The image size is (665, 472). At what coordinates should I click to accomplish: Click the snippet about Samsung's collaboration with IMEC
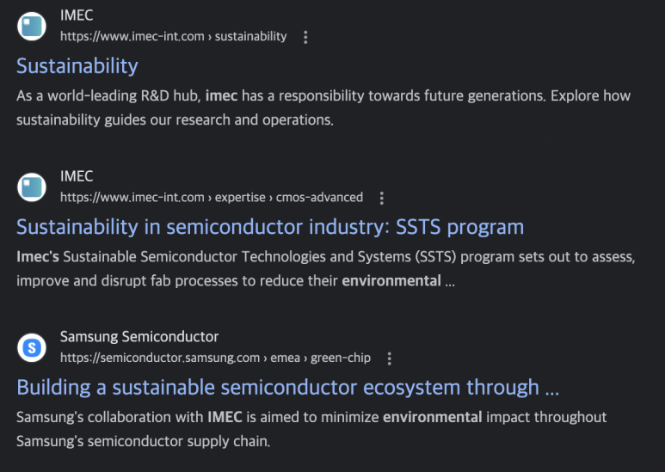click(311, 429)
